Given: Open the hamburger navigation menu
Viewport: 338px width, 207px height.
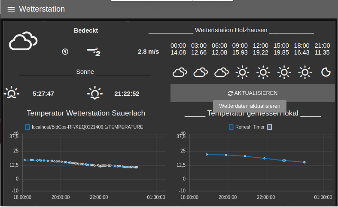Looking at the screenshot, I should coord(11,9).
